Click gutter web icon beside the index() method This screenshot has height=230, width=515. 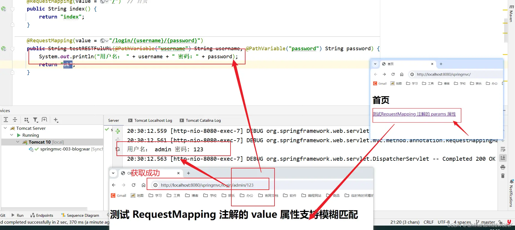4,9
